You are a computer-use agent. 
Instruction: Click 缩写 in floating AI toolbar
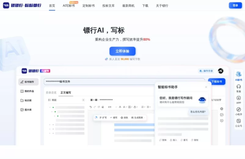[x=114, y=118]
